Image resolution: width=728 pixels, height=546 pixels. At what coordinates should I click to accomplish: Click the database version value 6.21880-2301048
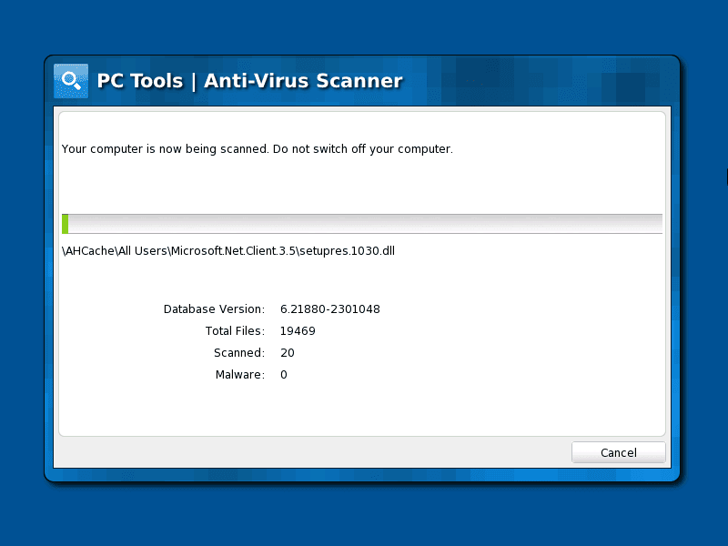pyautogui.click(x=330, y=309)
